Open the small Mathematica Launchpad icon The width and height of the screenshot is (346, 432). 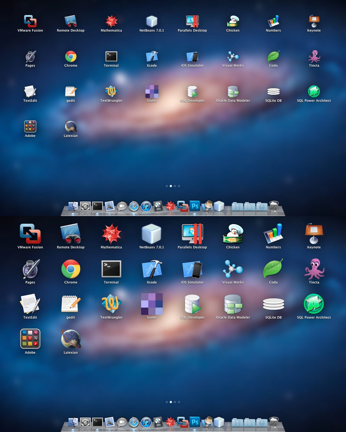tap(111, 21)
